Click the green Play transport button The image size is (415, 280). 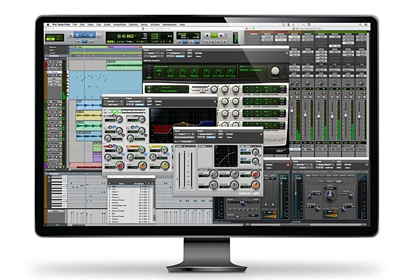click(214, 35)
